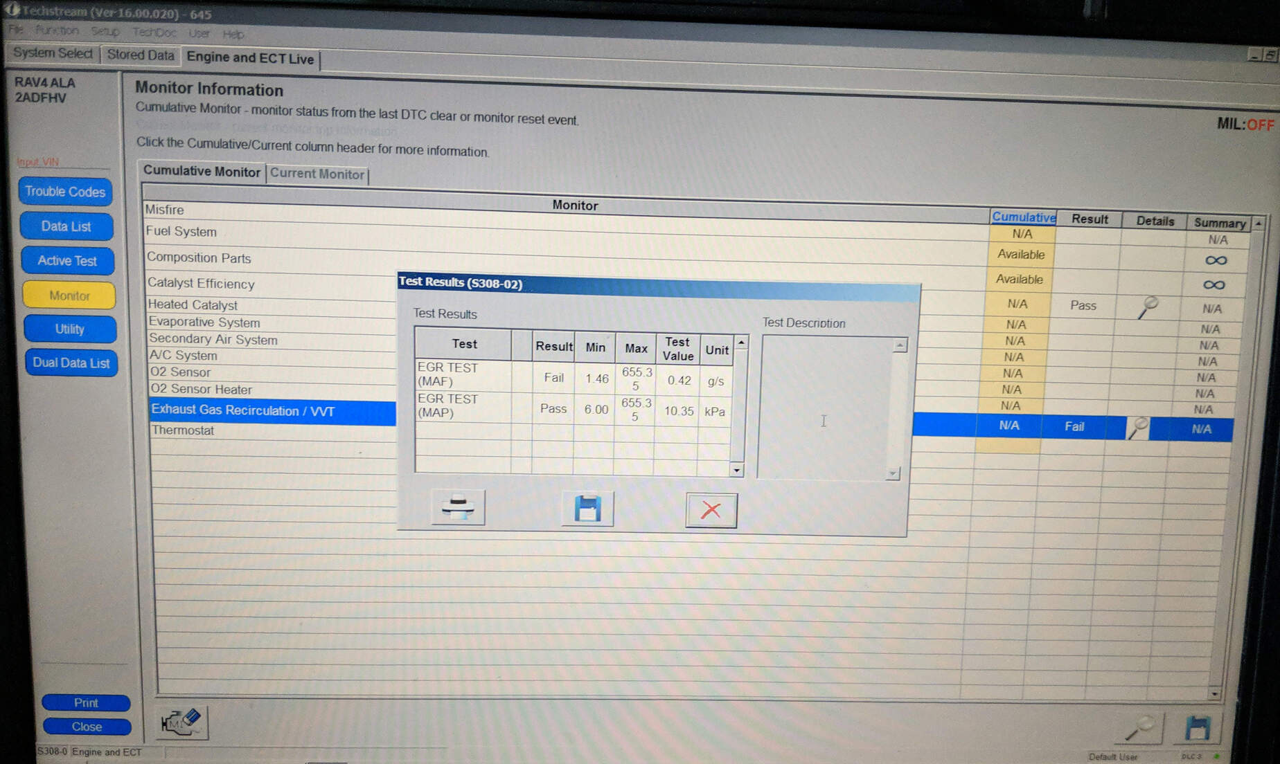The height and width of the screenshot is (764, 1280).
Task: Switch to the Current Monitor tab
Action: [317, 174]
